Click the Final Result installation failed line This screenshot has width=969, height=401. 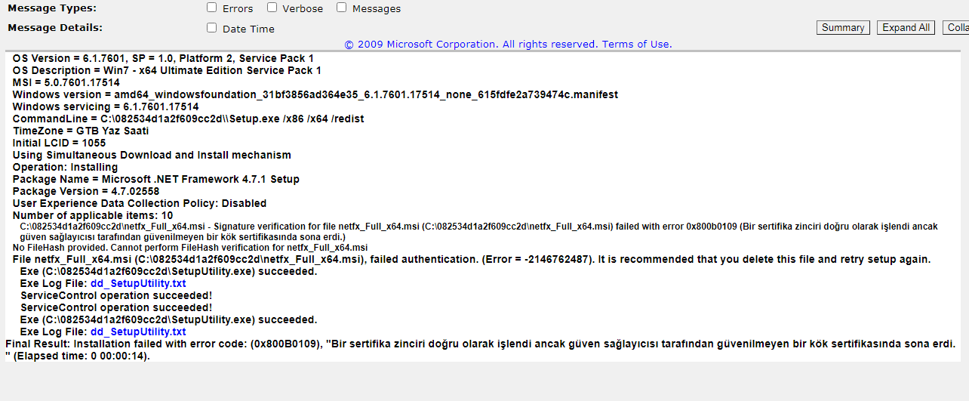point(480,344)
